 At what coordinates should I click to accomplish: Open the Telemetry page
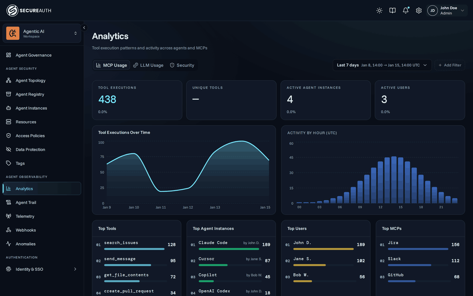42,216
